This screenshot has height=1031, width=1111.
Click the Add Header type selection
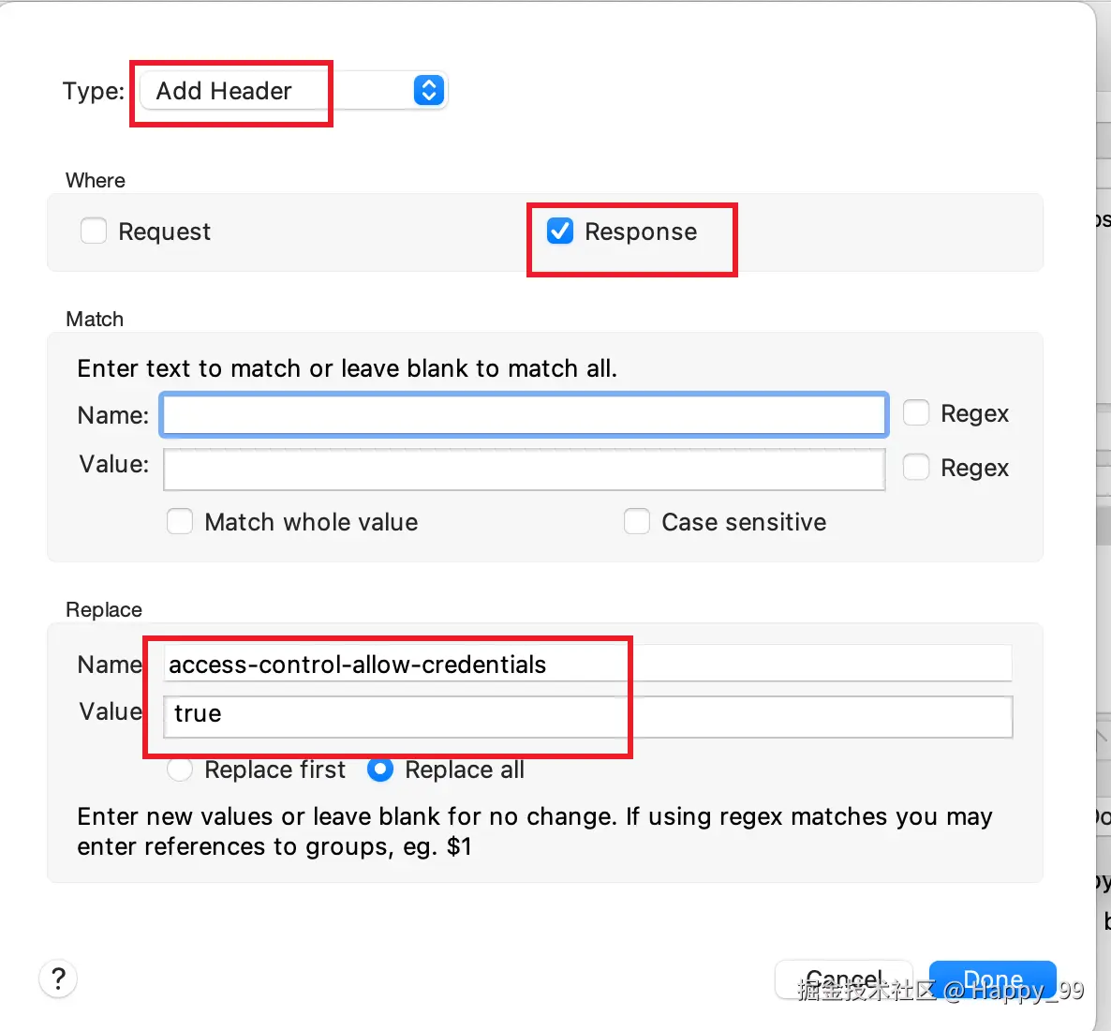click(x=225, y=91)
